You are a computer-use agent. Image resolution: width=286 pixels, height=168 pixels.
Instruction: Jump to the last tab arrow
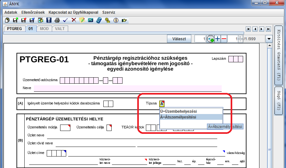[x=268, y=29]
